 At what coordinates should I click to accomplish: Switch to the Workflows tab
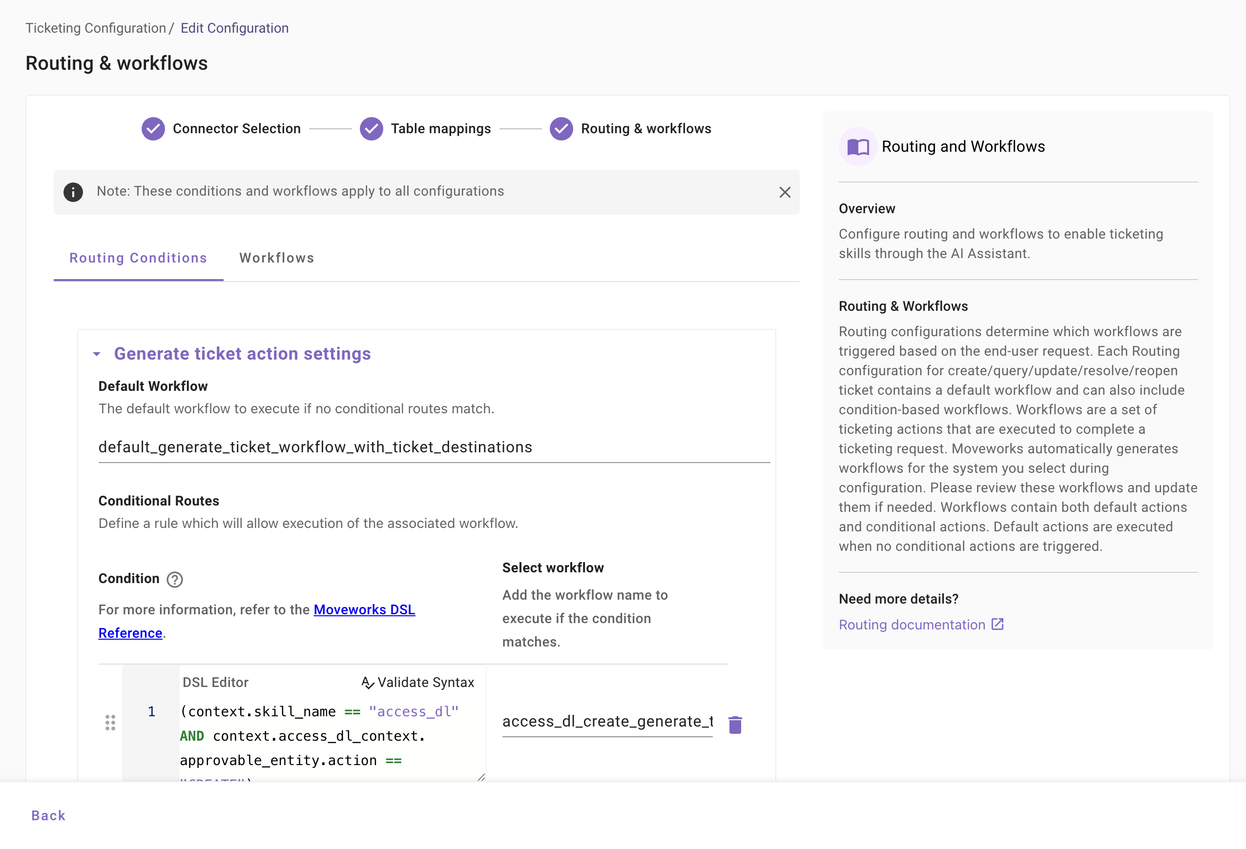(276, 258)
